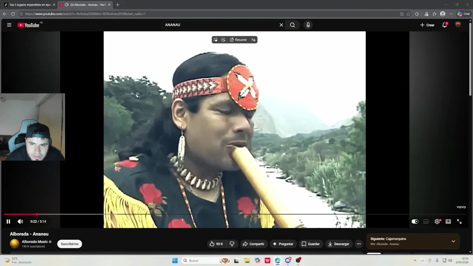The height and width of the screenshot is (266, 473).
Task: Like the video with 90 K
Action: 217,244
